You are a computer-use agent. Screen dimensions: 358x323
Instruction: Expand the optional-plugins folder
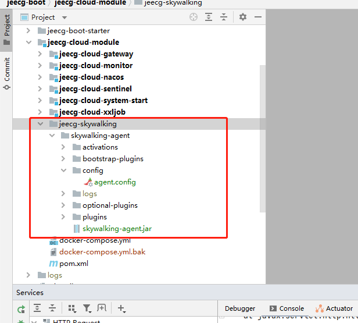[63, 205]
